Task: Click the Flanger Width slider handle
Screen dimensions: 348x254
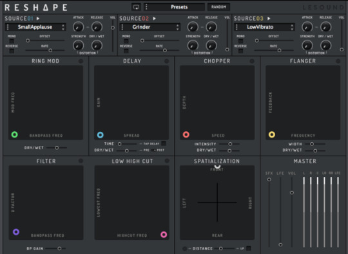Action: [x=312, y=144]
